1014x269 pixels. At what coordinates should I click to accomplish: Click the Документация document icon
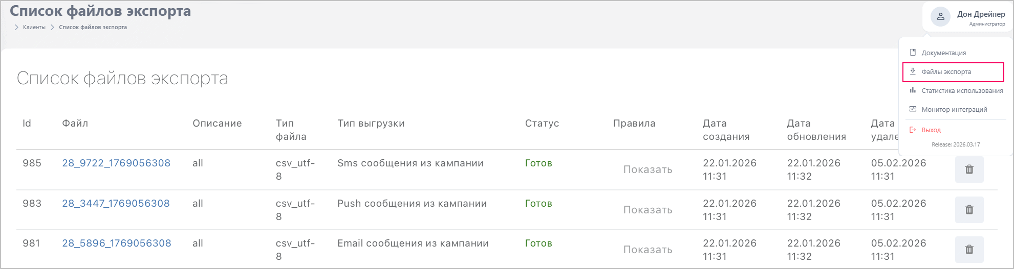(913, 53)
